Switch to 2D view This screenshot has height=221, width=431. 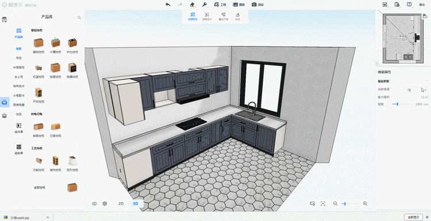click(x=121, y=203)
